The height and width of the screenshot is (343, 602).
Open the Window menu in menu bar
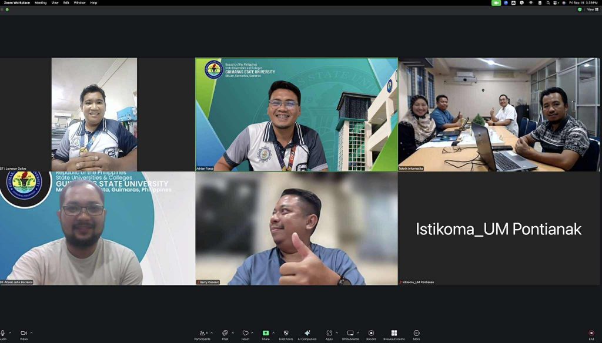point(79,3)
